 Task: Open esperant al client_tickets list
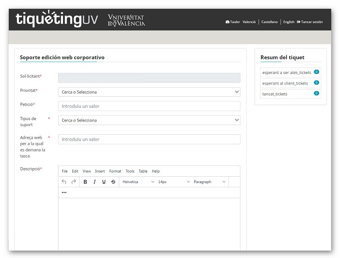tap(291, 83)
